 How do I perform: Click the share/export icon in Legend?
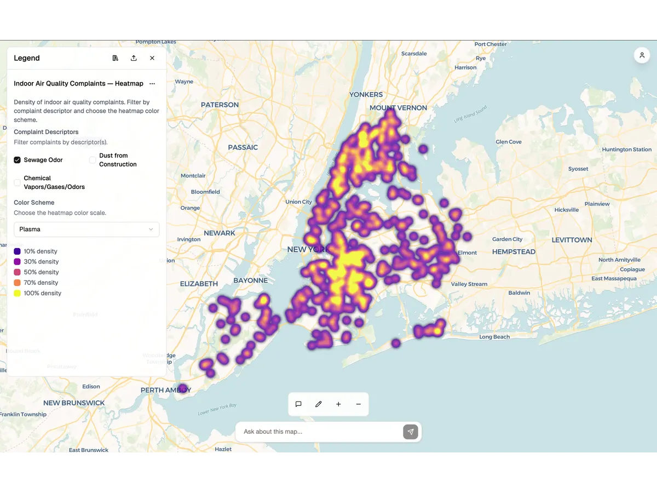click(x=134, y=58)
